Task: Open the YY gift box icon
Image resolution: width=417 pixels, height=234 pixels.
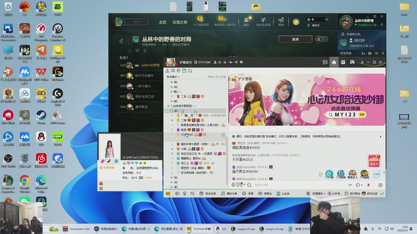Action: [381, 185]
